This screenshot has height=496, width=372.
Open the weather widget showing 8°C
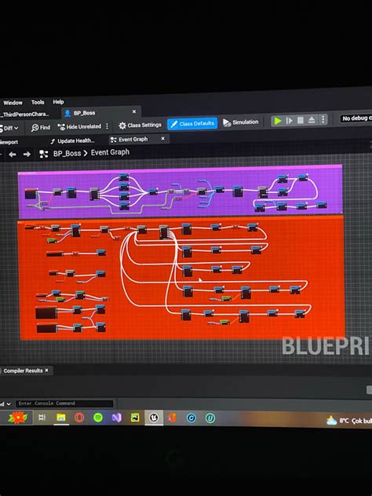coord(349,421)
